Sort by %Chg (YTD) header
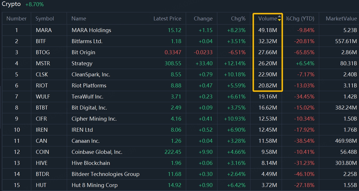 (300, 18)
